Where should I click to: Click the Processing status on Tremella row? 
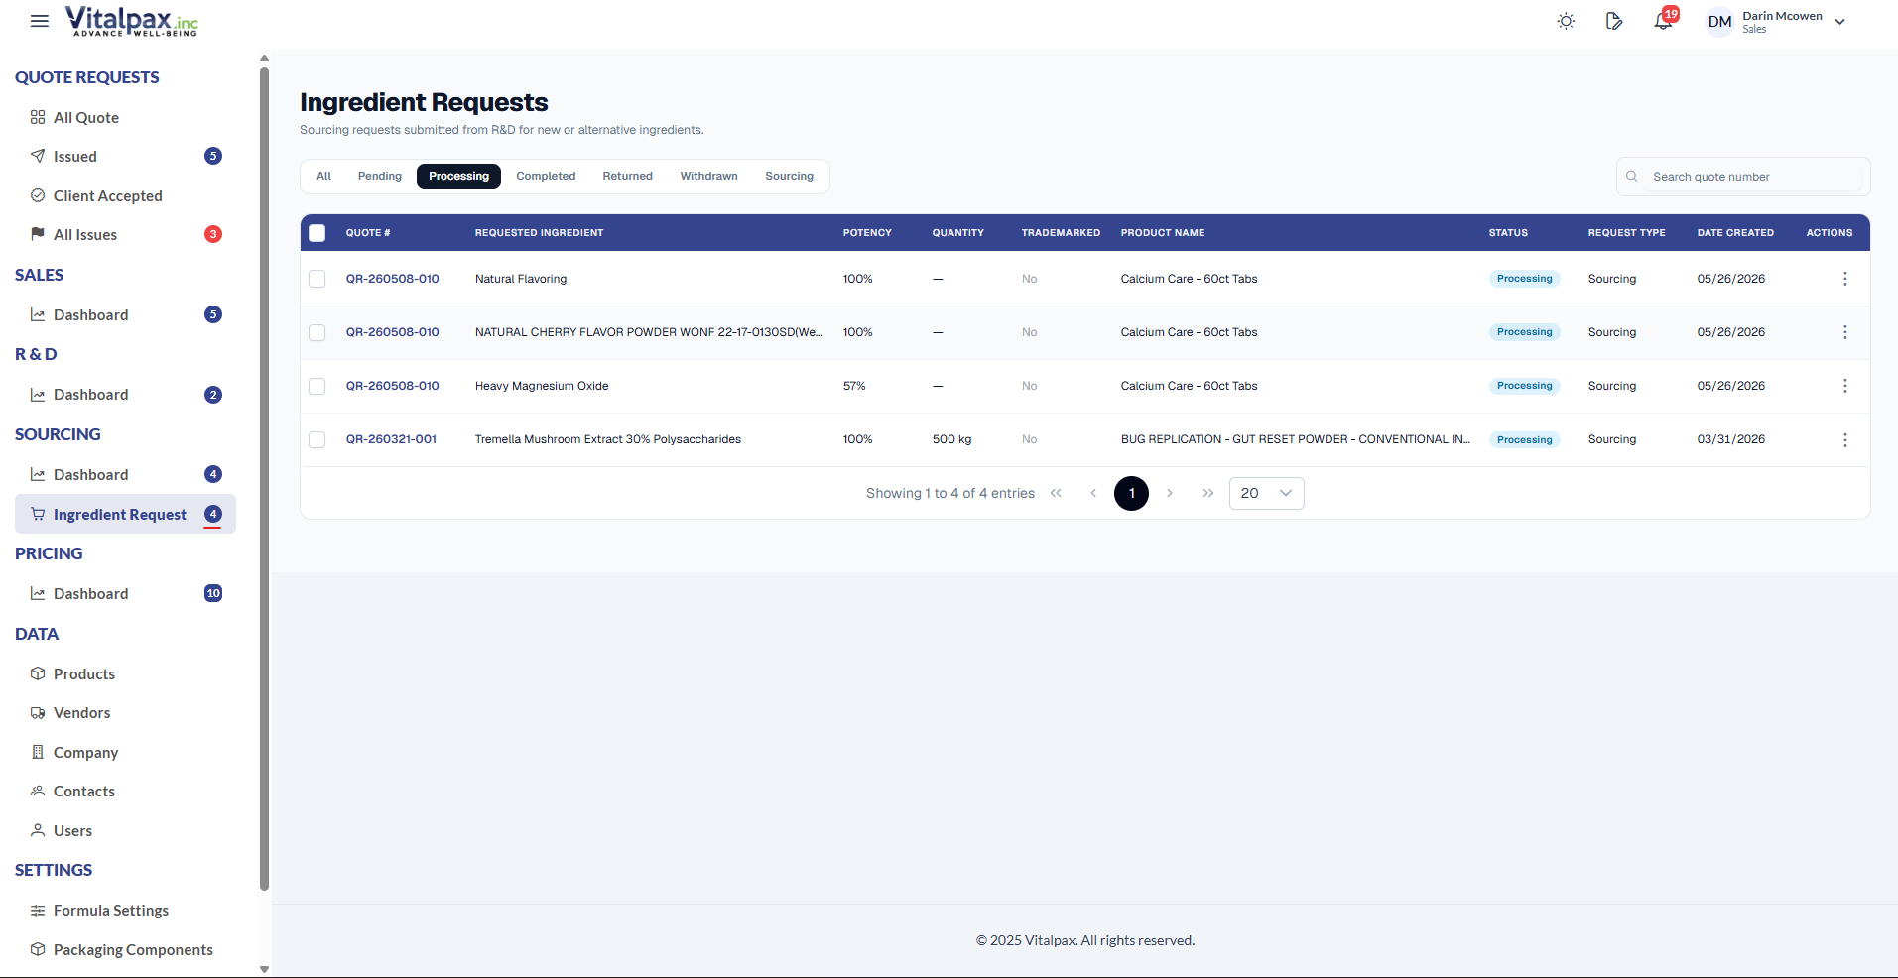click(1524, 439)
